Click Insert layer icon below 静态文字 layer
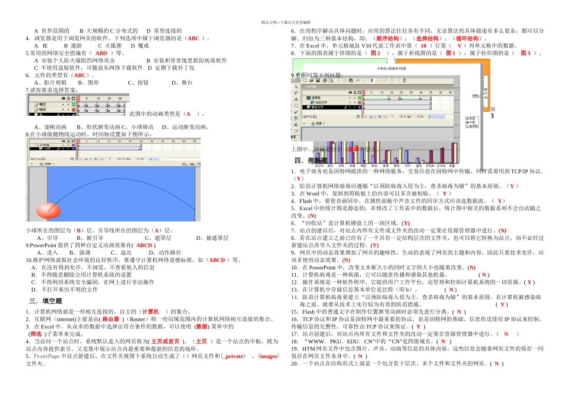 coord(305,116)
